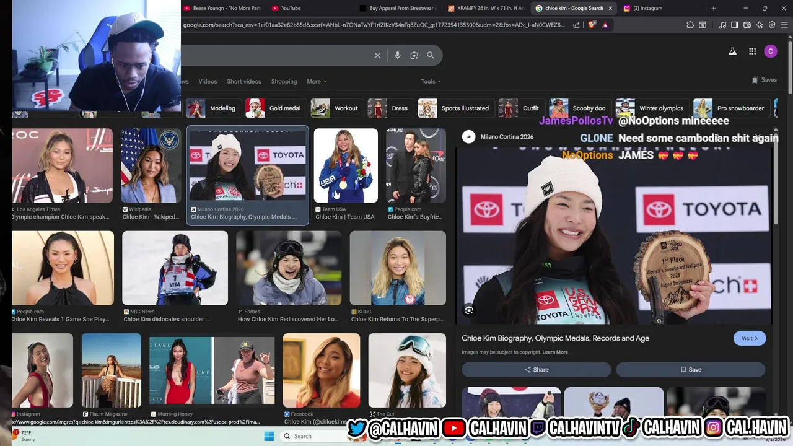This screenshot has height=446, width=793.
Task: Switch to the Short videos tab
Action: [x=244, y=81]
